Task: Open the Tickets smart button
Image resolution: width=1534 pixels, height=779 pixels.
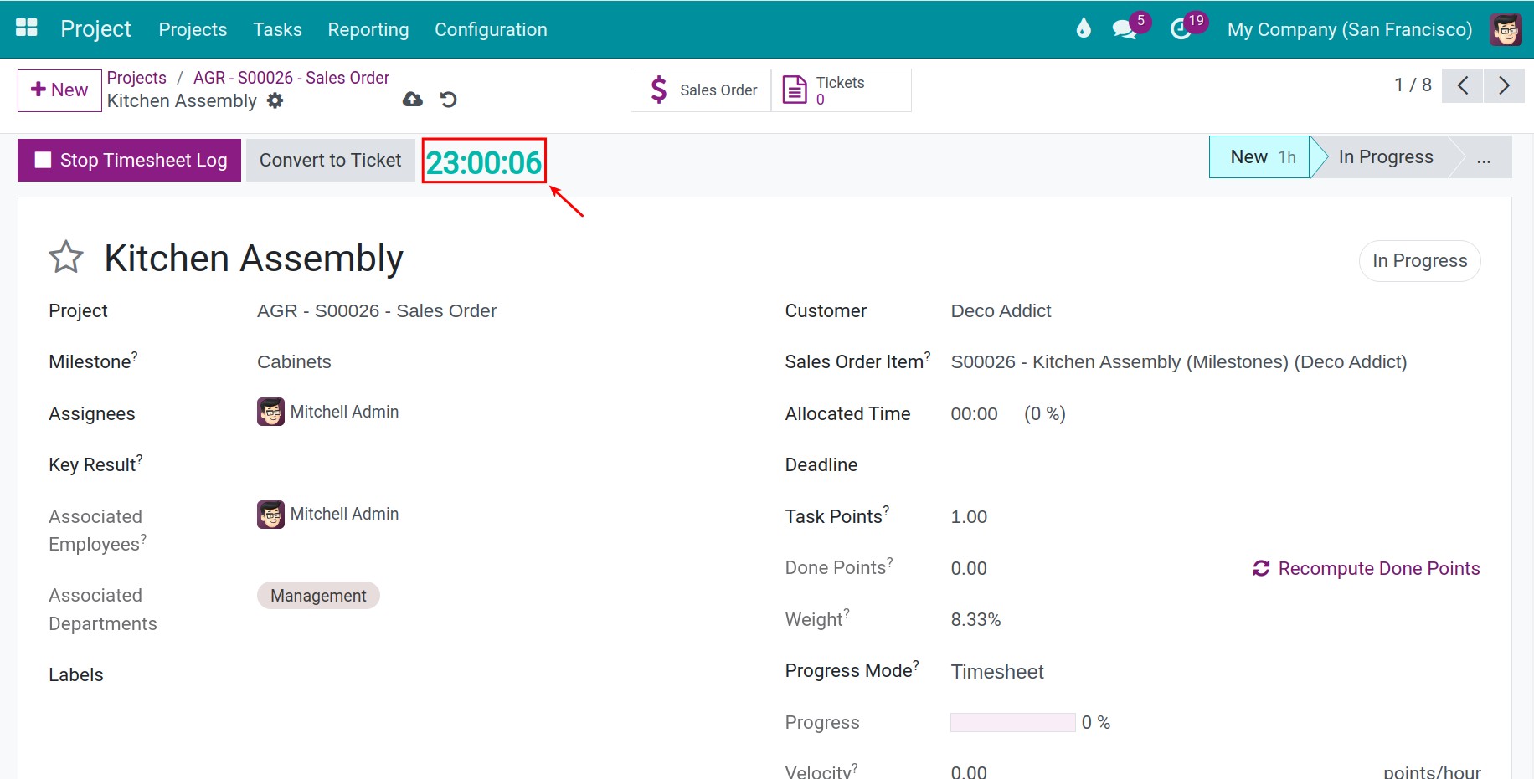Action: (x=841, y=90)
